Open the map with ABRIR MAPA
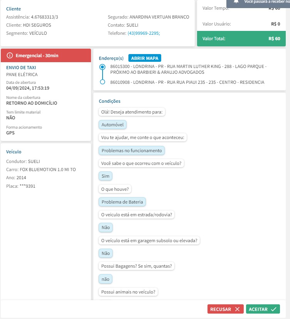290x319 pixels. click(145, 58)
